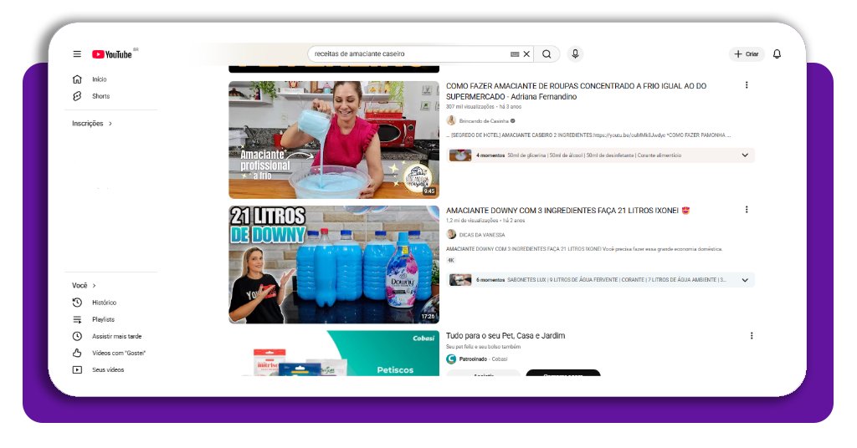Open the hamburger guide menu

(77, 54)
